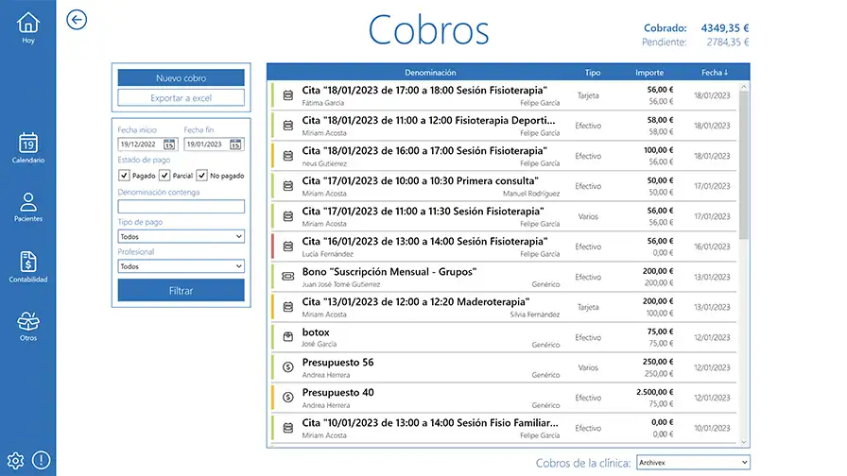Click the Denominación contenga text field

181,206
